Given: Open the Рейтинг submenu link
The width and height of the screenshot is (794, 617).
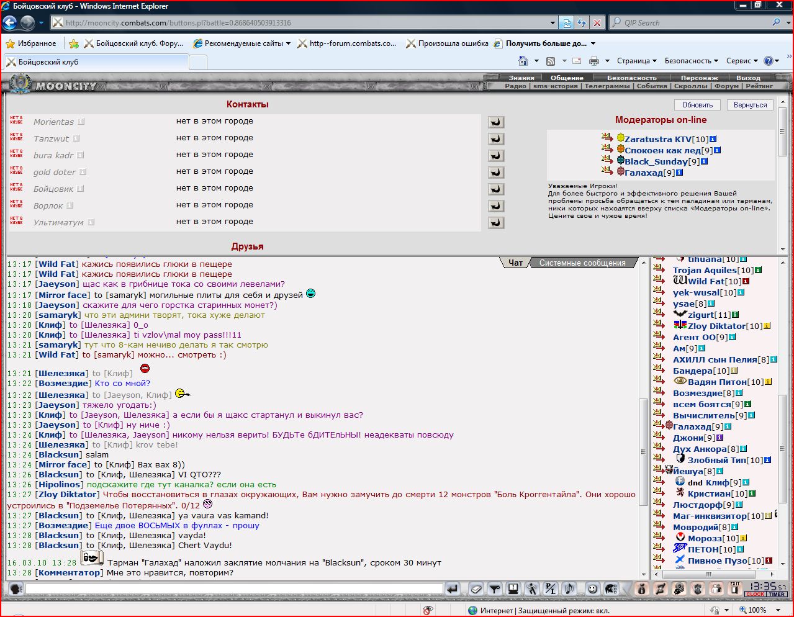Looking at the screenshot, I should (760, 86).
